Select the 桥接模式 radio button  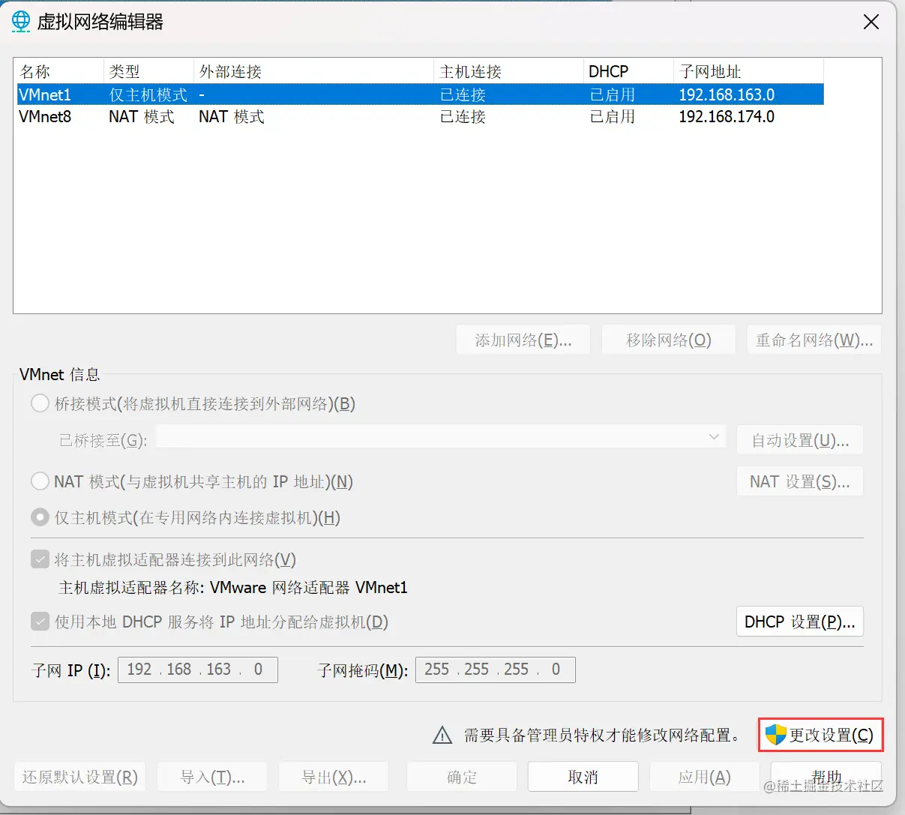pos(40,403)
